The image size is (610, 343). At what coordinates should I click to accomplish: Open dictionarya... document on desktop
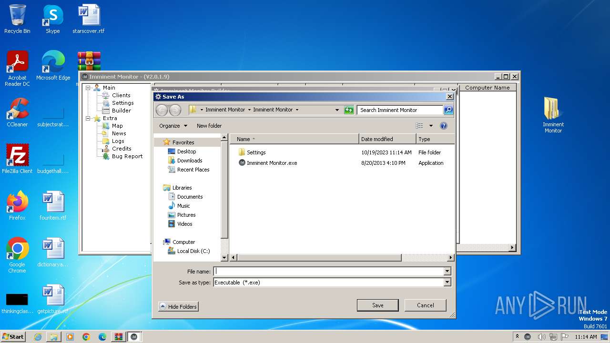[53, 252]
